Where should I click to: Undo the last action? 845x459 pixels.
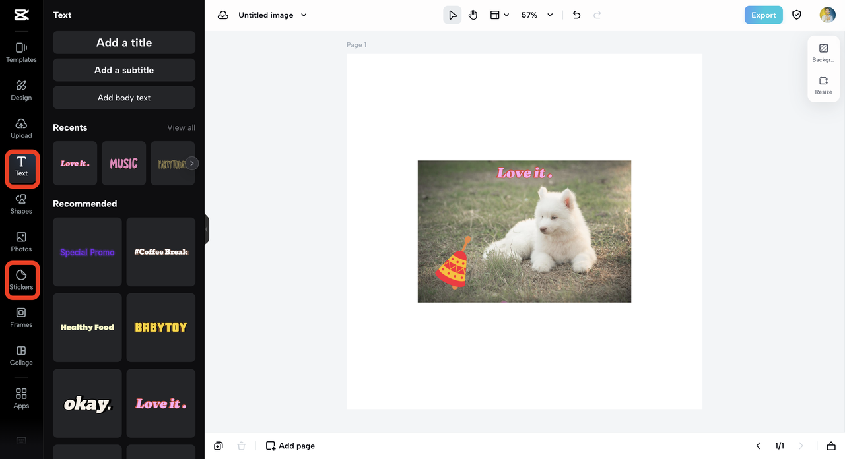pos(576,15)
